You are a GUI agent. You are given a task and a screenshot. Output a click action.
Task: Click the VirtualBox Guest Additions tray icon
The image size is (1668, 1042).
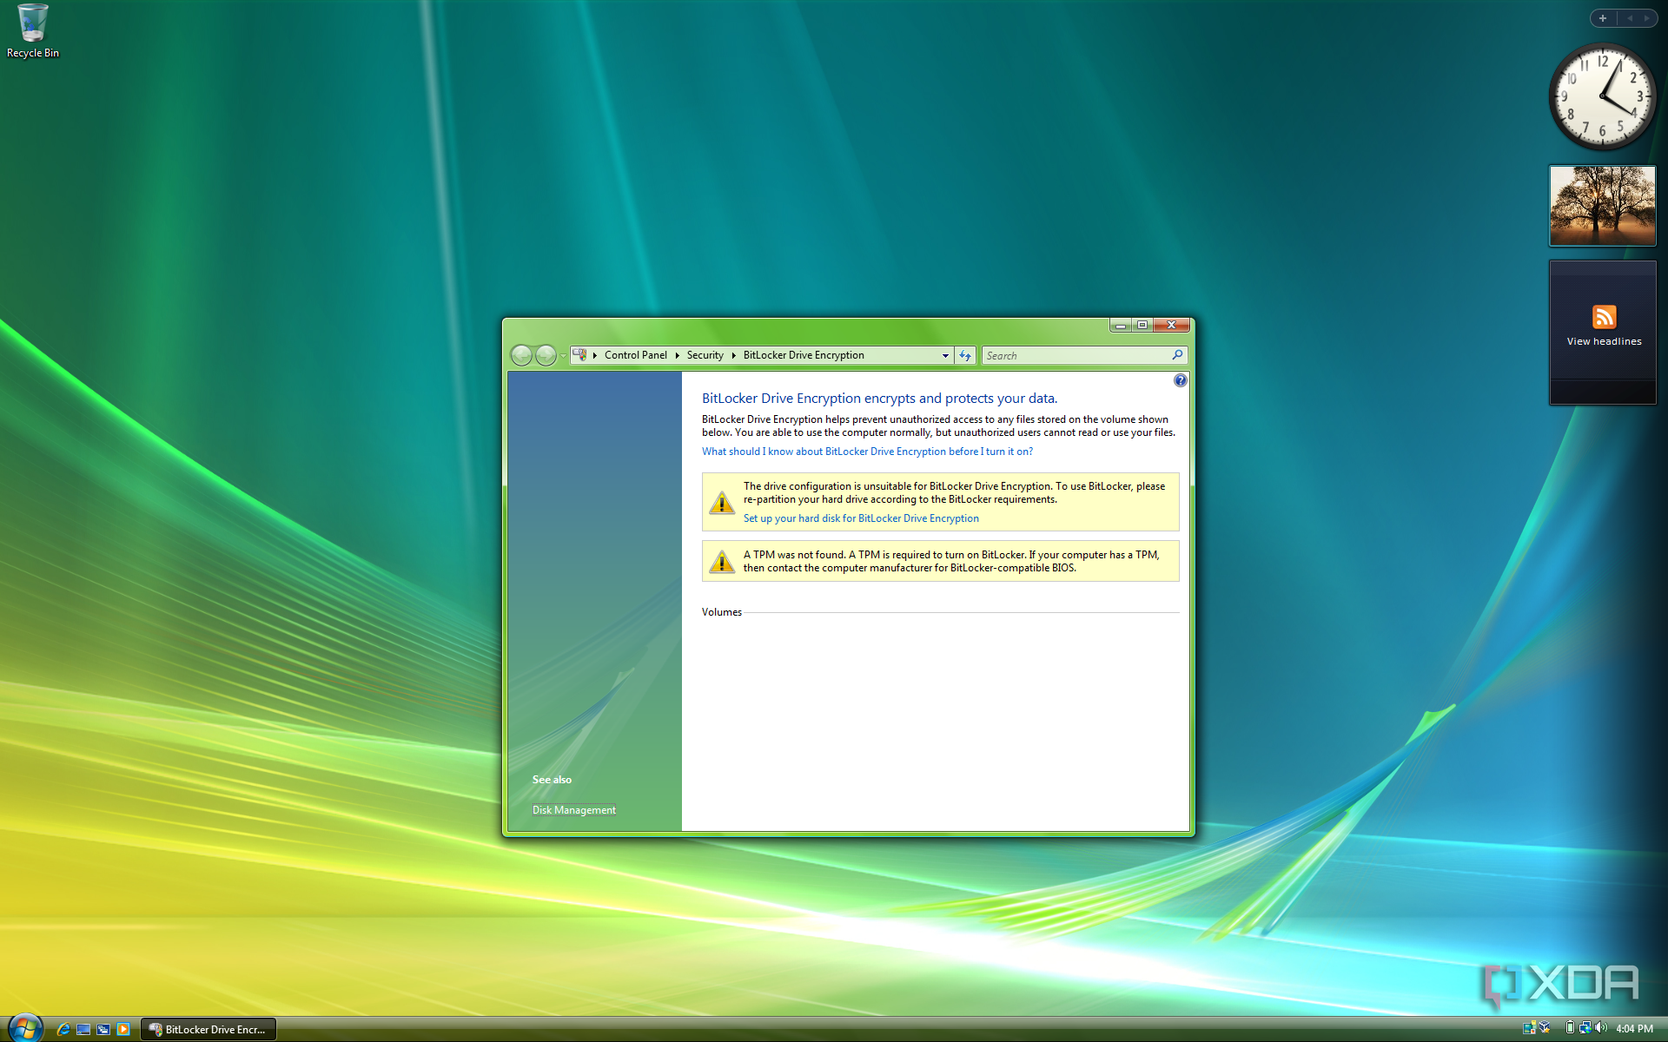click(x=1545, y=1028)
